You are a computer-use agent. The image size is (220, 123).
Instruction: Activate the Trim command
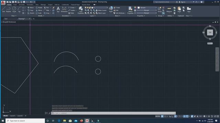click(x=46, y=8)
